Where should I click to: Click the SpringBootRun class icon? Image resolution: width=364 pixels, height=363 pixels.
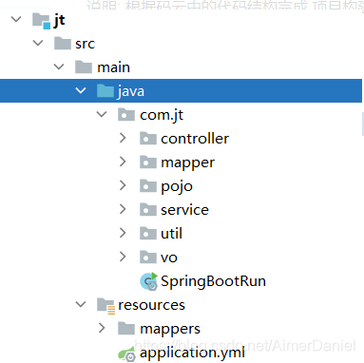pyautogui.click(x=148, y=281)
